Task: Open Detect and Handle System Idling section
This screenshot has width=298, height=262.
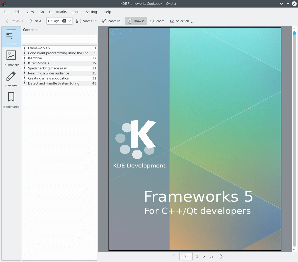Action: (53, 83)
